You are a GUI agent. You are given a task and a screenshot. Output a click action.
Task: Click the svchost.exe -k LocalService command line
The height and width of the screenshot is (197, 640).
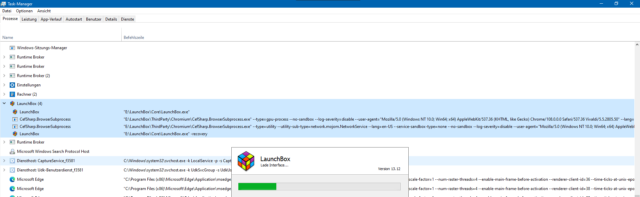point(177,161)
